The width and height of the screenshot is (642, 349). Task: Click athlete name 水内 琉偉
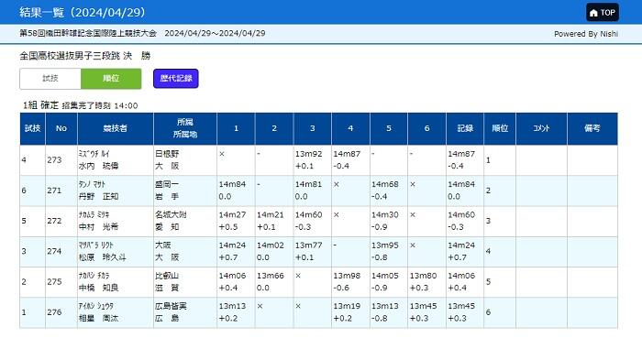[x=99, y=166]
